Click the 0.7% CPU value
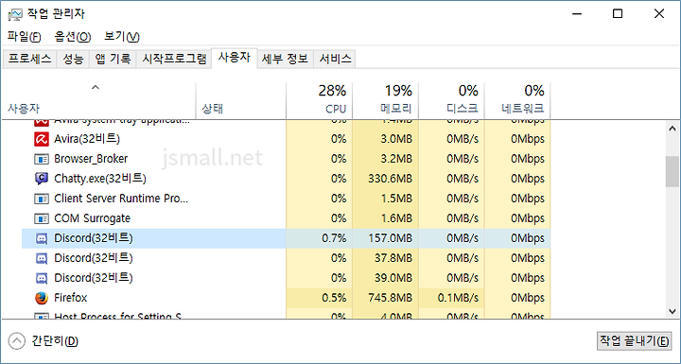Viewport: 681px width, 364px height. (334, 238)
